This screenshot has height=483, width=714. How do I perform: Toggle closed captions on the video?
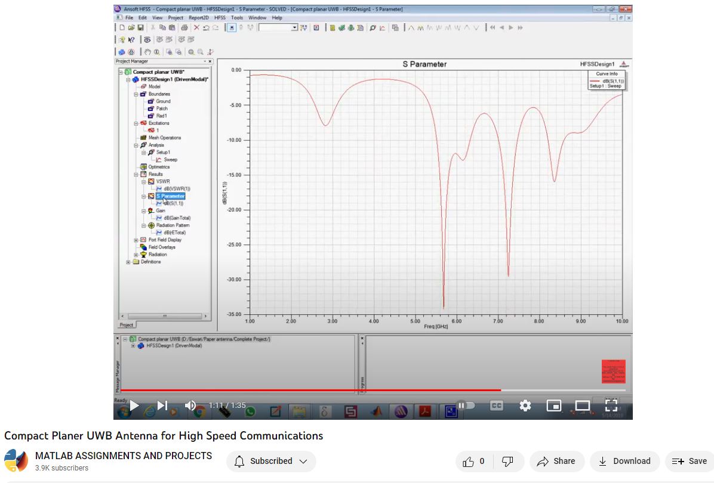(x=496, y=405)
